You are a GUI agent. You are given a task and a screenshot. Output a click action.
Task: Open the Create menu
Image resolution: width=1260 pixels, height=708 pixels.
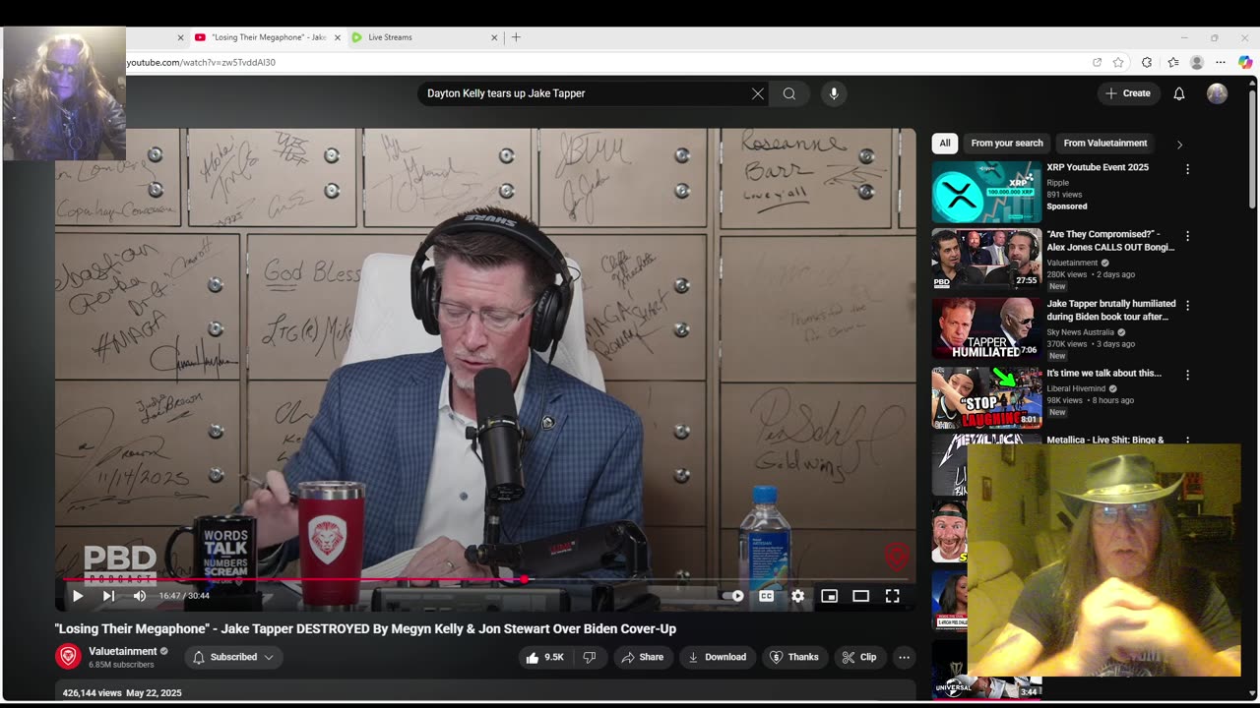(x=1128, y=93)
